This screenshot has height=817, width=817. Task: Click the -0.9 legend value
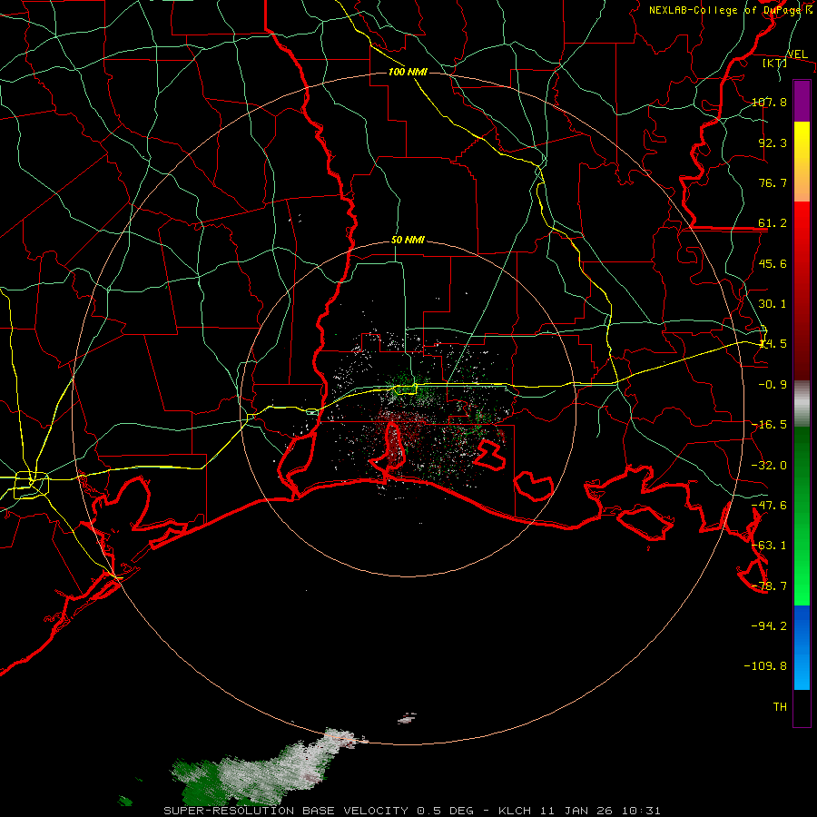pyautogui.click(x=773, y=385)
